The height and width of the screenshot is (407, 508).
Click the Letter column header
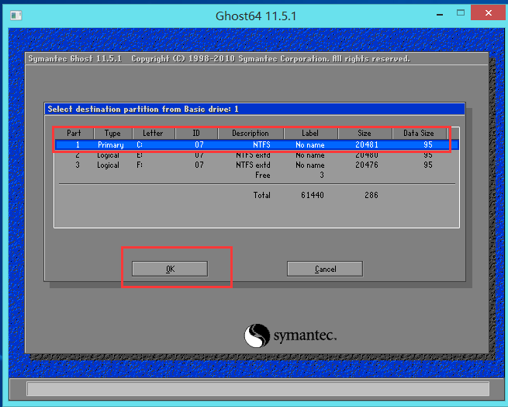154,133
